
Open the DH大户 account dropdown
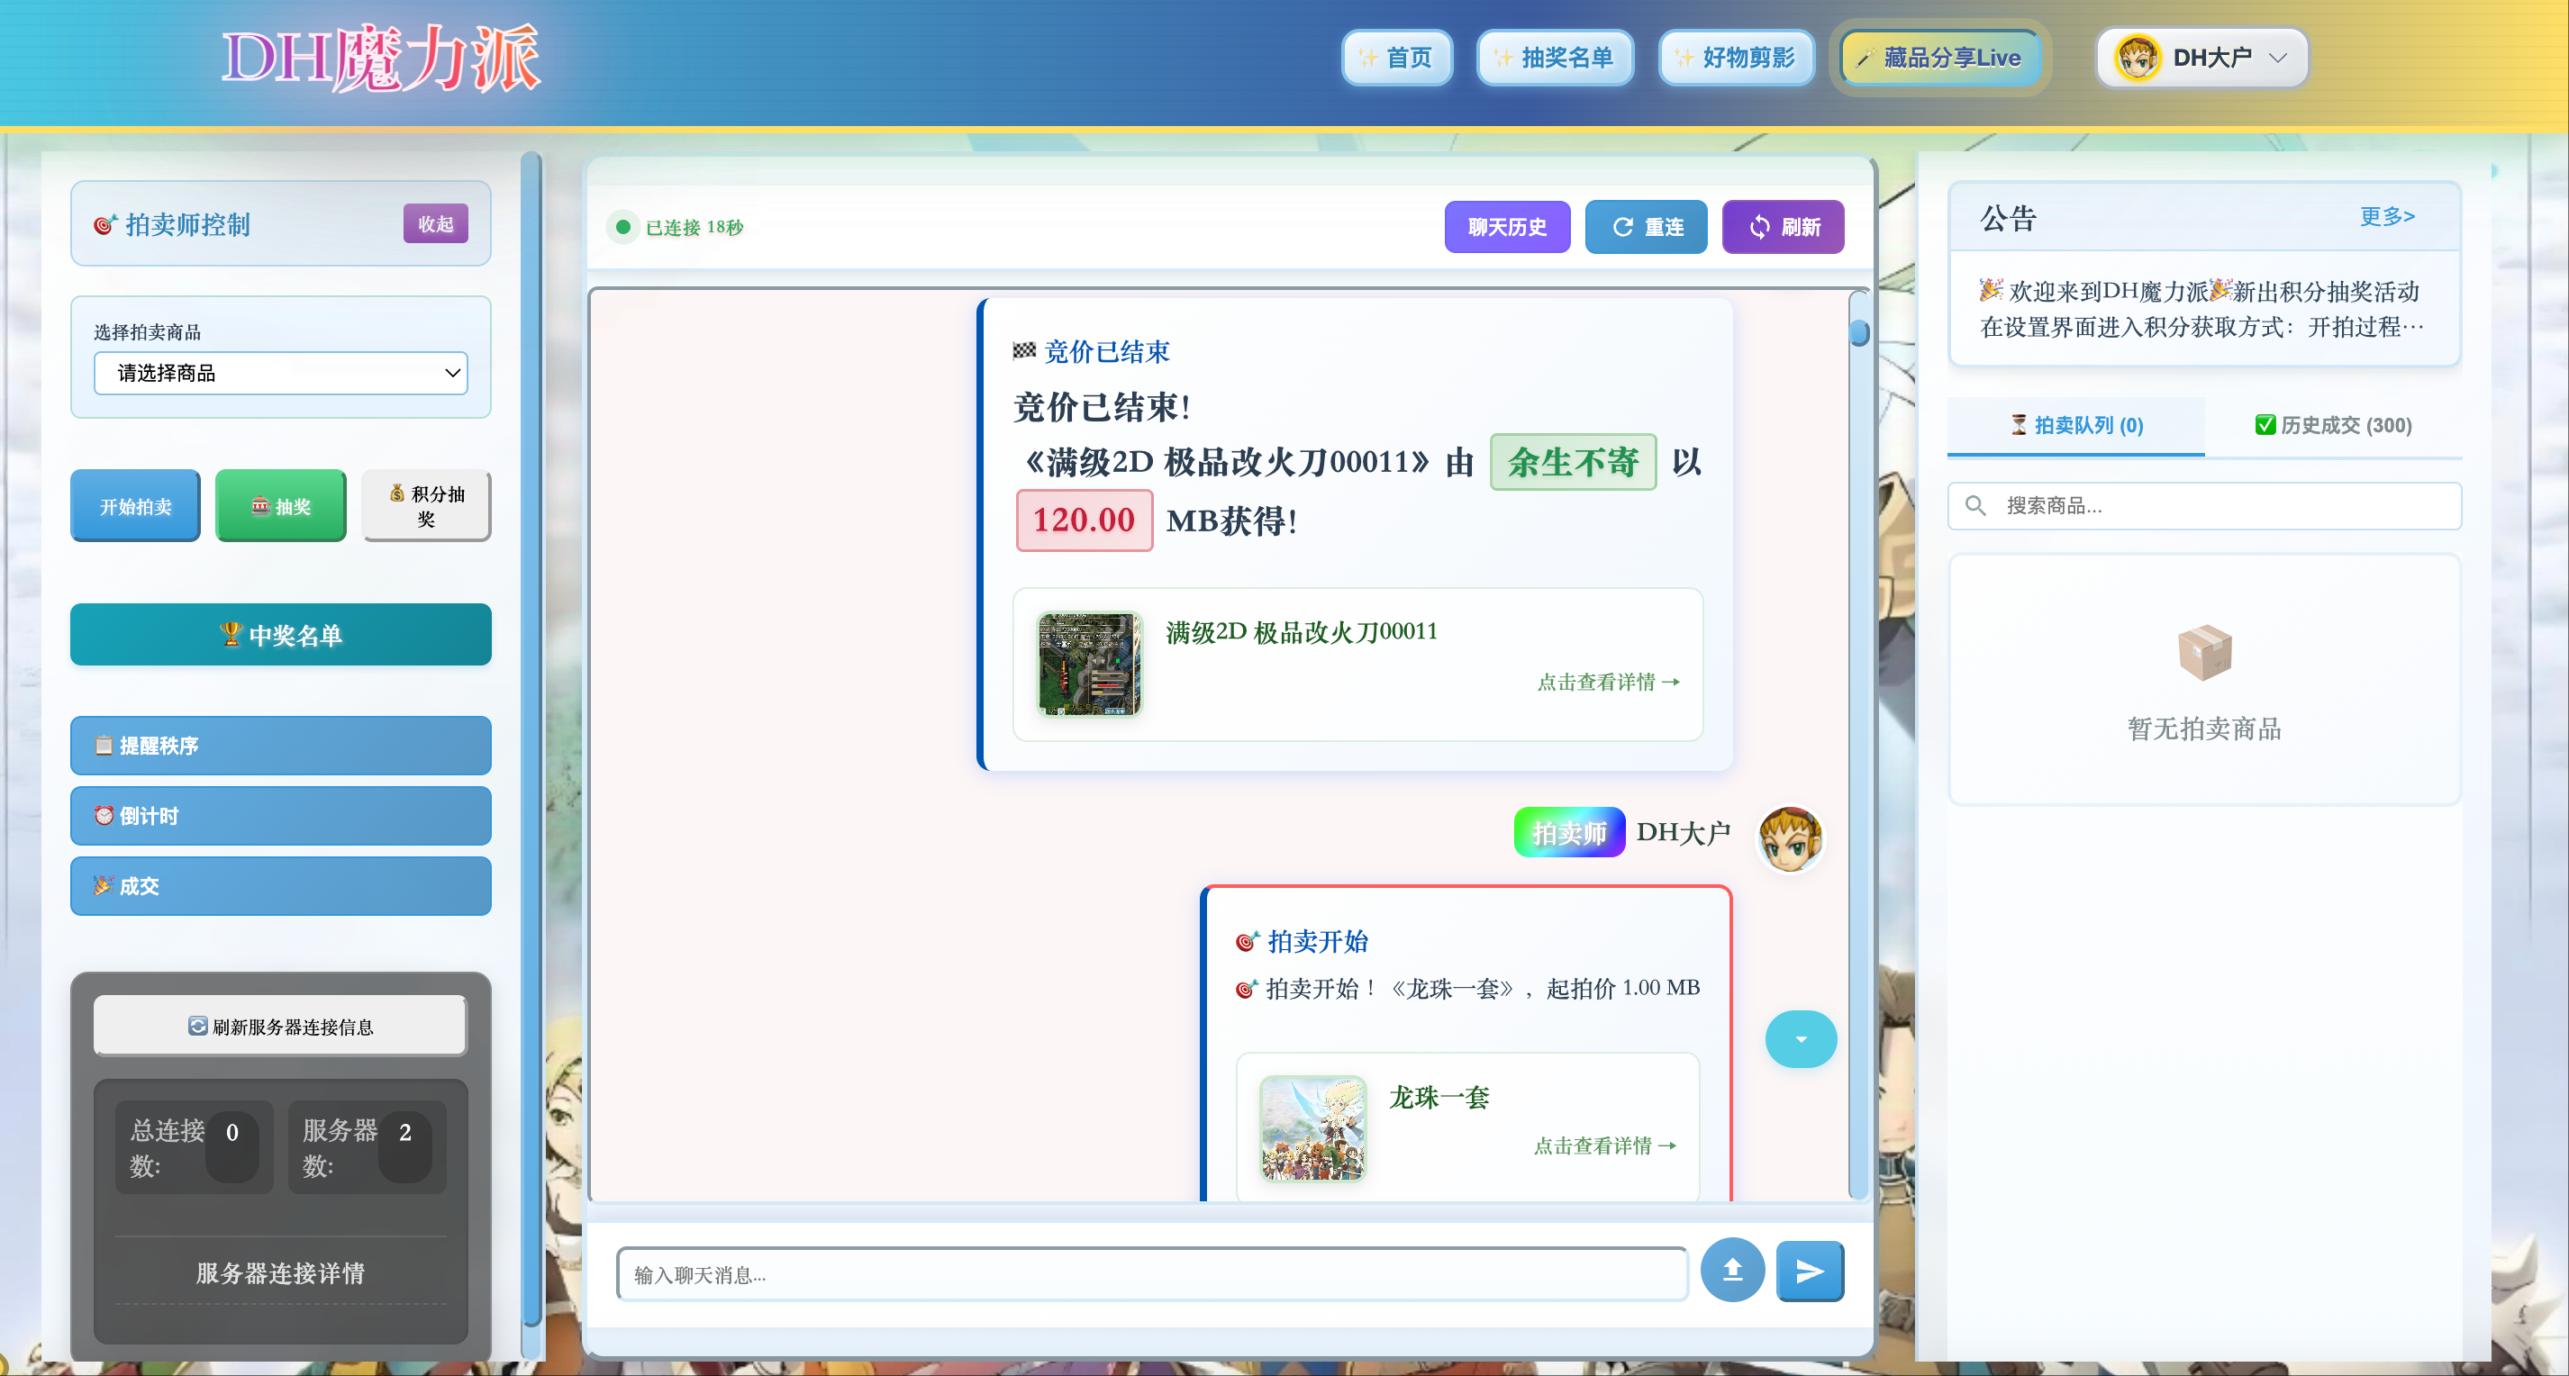pyautogui.click(x=2202, y=57)
